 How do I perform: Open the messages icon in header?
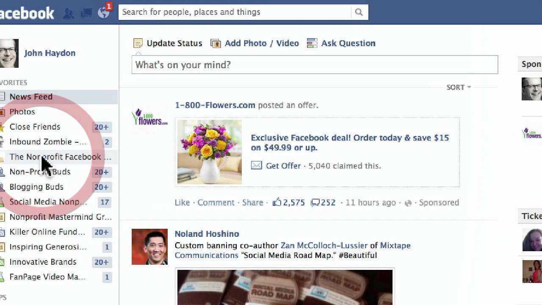86,13
